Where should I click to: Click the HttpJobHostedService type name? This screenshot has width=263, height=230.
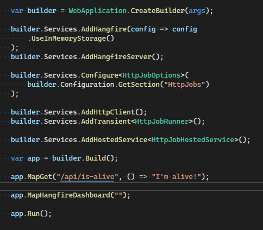[x=193, y=140]
